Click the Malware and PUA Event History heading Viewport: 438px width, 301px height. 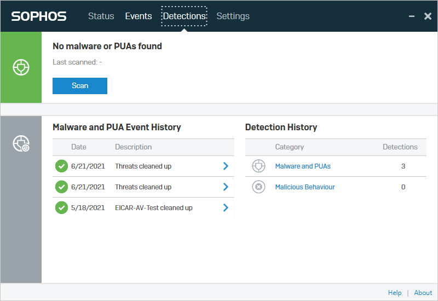click(x=117, y=127)
